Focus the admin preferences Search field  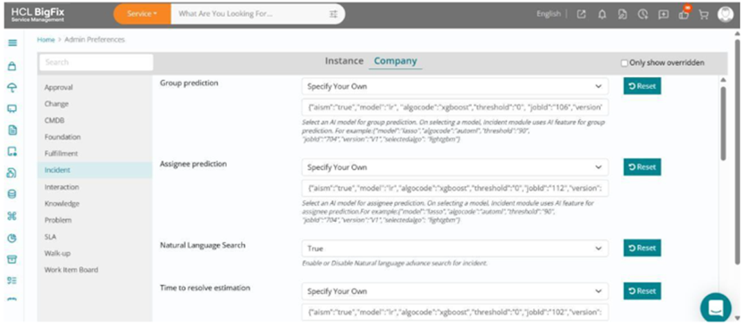(96, 63)
